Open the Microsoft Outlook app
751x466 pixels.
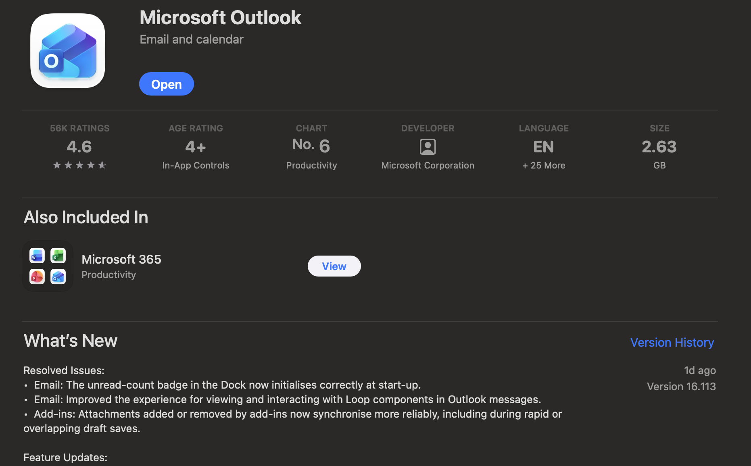click(x=167, y=84)
